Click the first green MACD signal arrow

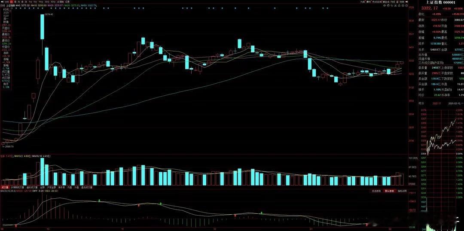click(x=99, y=201)
